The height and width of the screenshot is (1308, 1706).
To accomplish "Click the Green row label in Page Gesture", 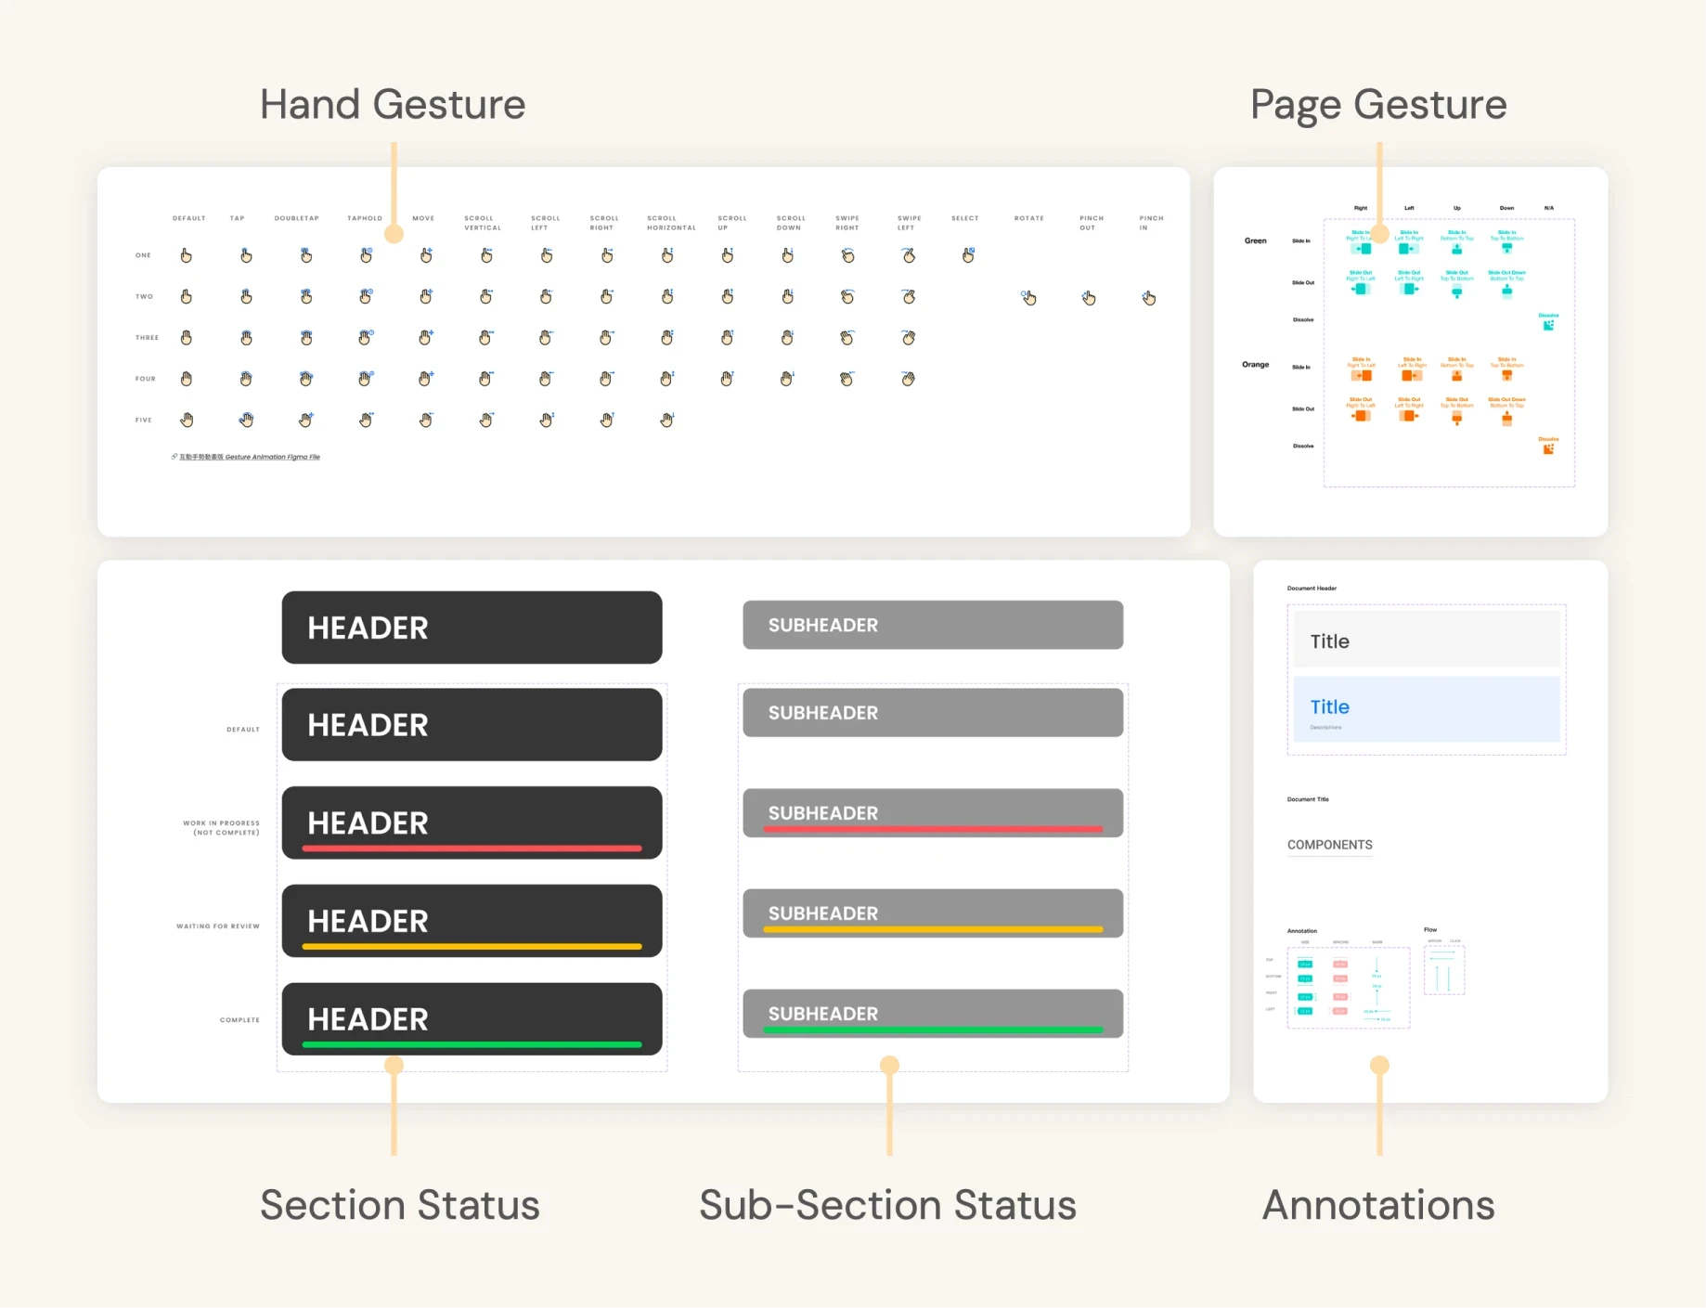I will click(1255, 240).
